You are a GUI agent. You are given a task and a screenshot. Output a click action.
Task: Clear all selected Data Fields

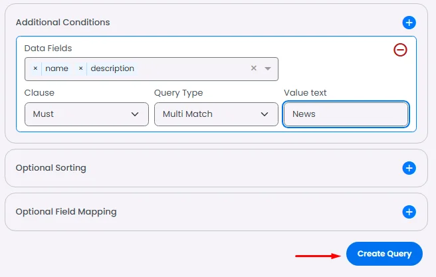tap(253, 68)
